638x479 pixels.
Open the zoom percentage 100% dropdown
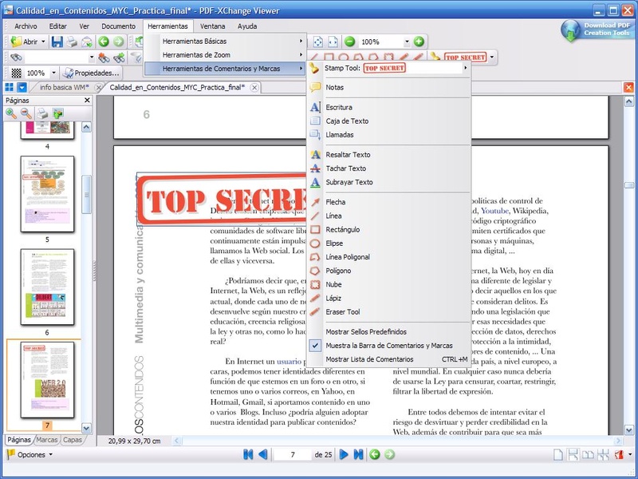406,42
